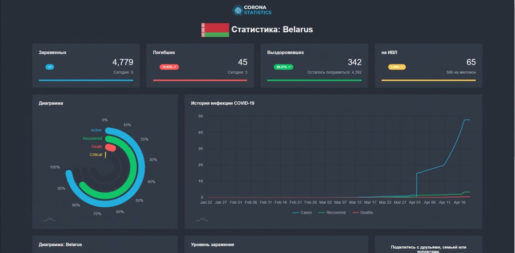The width and height of the screenshot is (515, 253).
Task: Click the Mar 17 x-axis label
Action: pos(370,203)
